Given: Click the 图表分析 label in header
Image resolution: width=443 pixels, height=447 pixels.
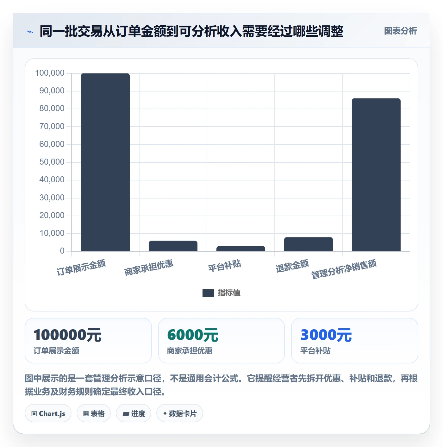Looking at the screenshot, I should pyautogui.click(x=400, y=31).
